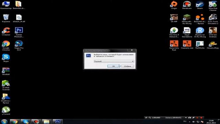Open the BeamNG.dr... folder icon near Компьютер
This screenshot has width=220, height=124.
pyautogui.click(x=19, y=5)
